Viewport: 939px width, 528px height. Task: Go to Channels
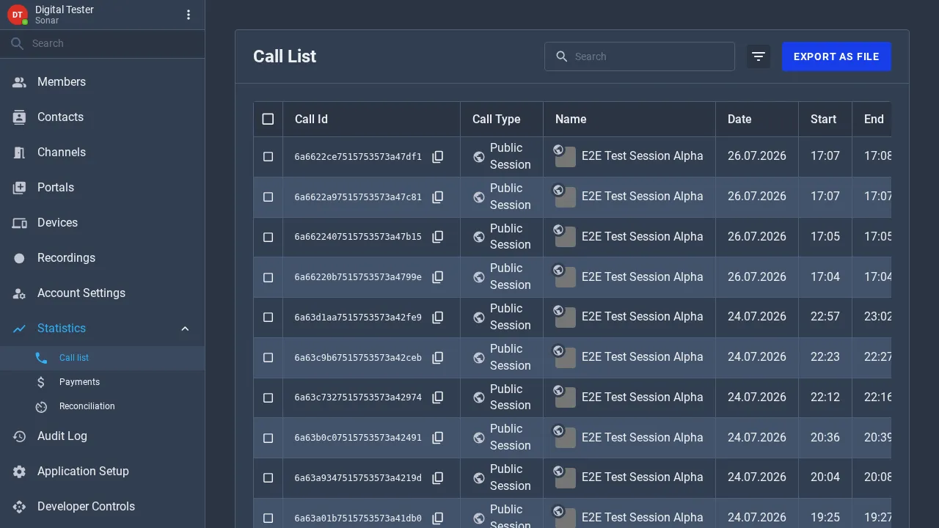[x=103, y=153]
